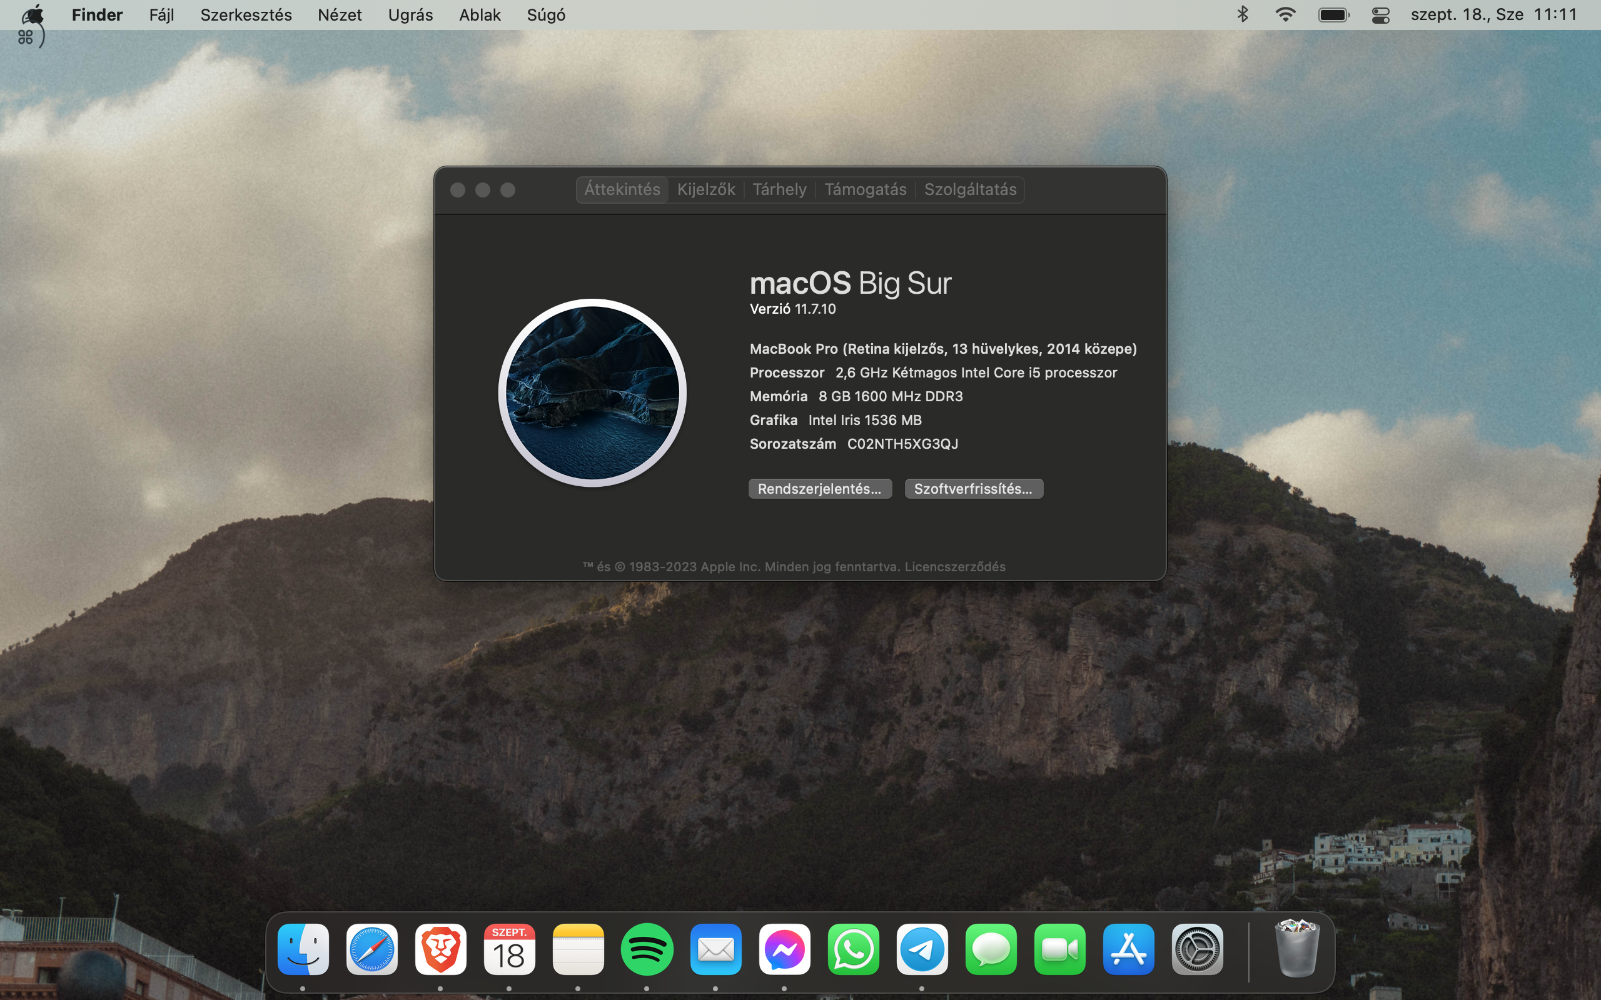Click the 2,6 GHz processor value
Viewport: 1601px width, 1000px height.
(976, 372)
